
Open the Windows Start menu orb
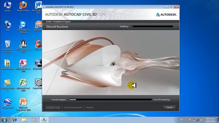(4, 120)
